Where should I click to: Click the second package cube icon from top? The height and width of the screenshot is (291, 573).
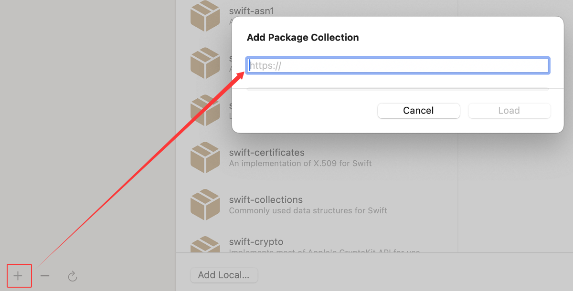[x=205, y=63]
